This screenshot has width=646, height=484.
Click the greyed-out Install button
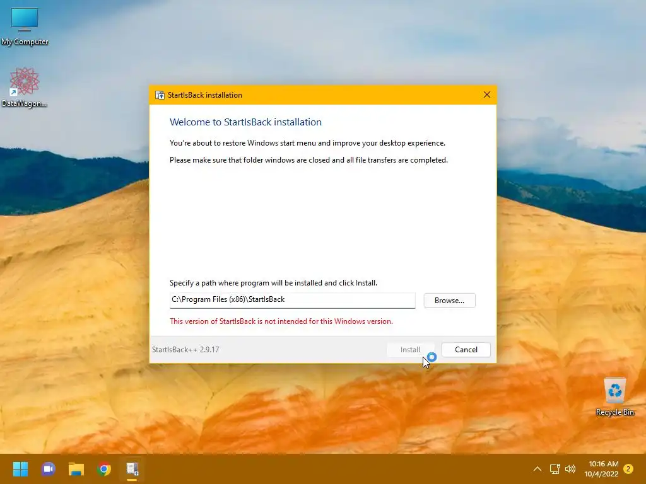tap(410, 349)
